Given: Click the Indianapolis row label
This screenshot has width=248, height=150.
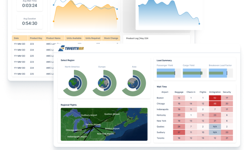Looking at the screenshot, I should tap(163, 109).
